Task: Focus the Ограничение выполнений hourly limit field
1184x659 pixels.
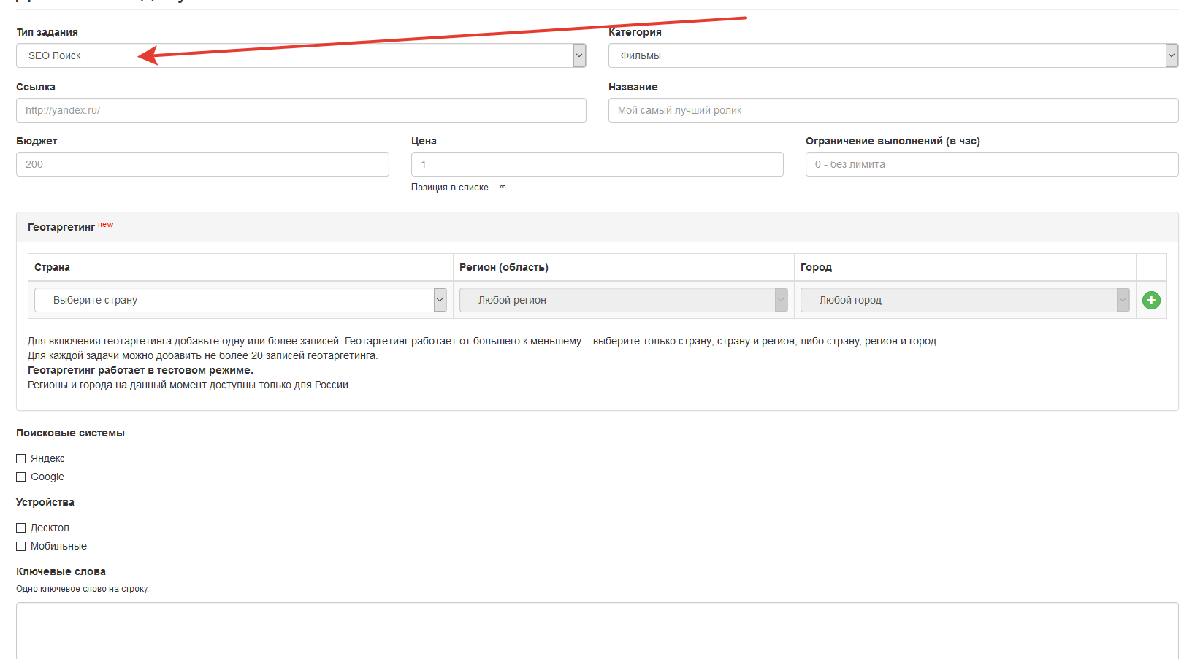Action: (991, 164)
